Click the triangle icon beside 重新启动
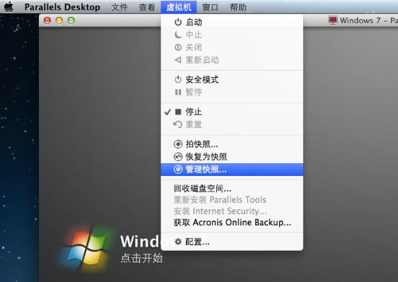Image resolution: width=398 pixels, height=282 pixels. [x=178, y=60]
